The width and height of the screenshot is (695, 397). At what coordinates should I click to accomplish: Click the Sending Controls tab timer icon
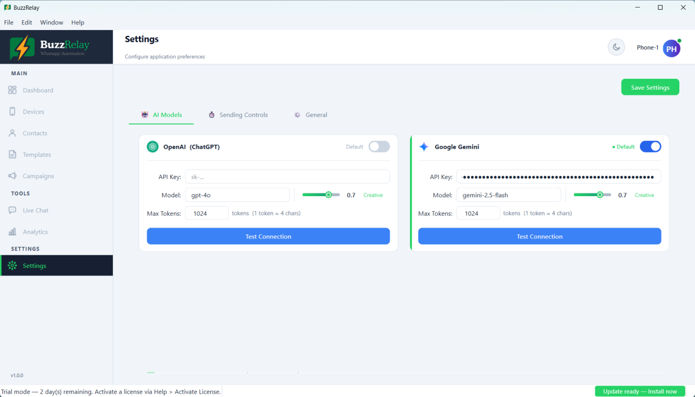point(211,115)
